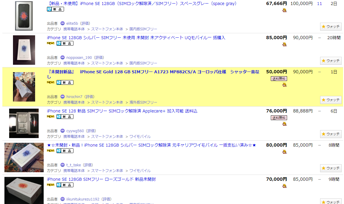Image resolution: width=344 pixels, height=204 pixels.
Task: Open ローズゴールド 新品未開封 listing title
Action: [101, 179]
